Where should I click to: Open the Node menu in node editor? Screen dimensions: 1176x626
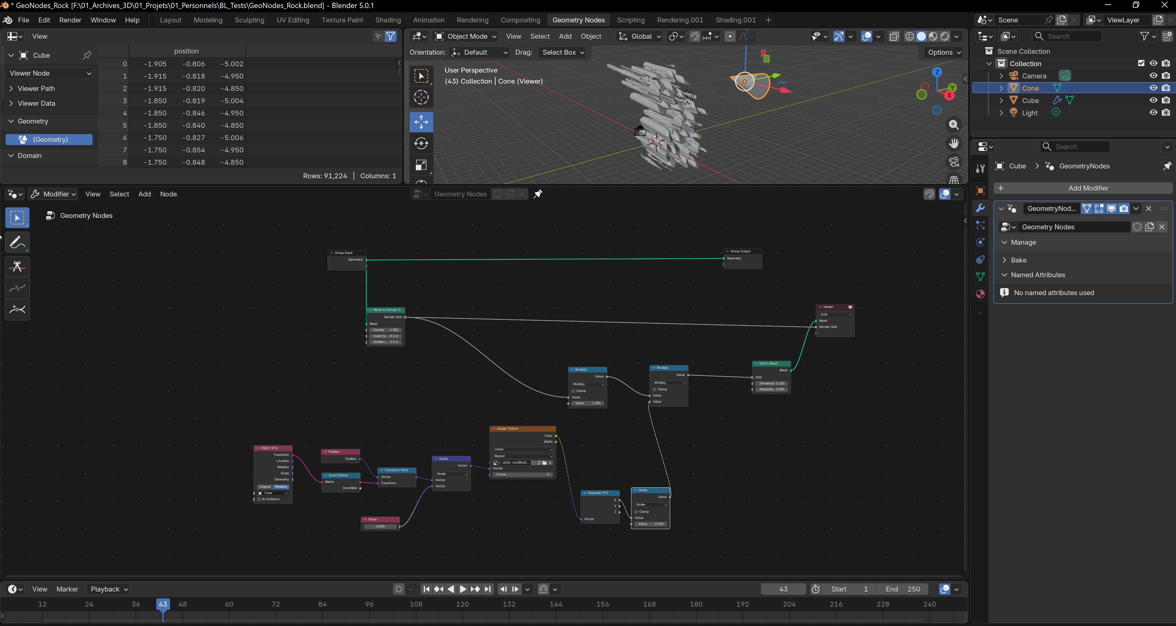pyautogui.click(x=168, y=194)
